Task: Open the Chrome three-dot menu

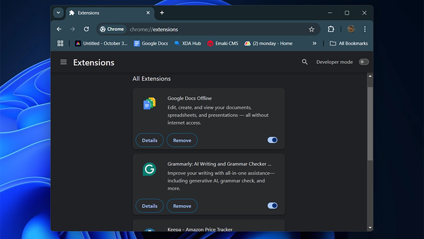Action: pyautogui.click(x=365, y=29)
